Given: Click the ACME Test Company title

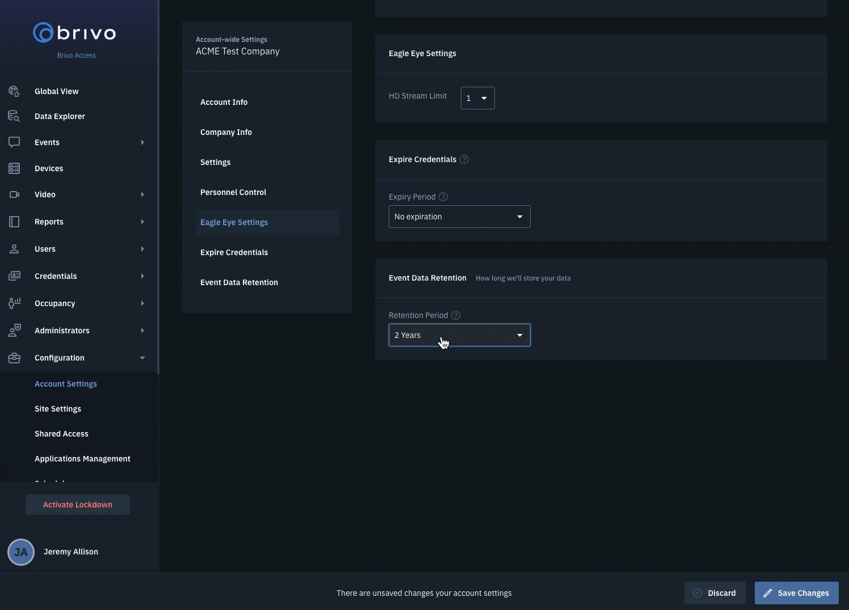Looking at the screenshot, I should pos(238,51).
